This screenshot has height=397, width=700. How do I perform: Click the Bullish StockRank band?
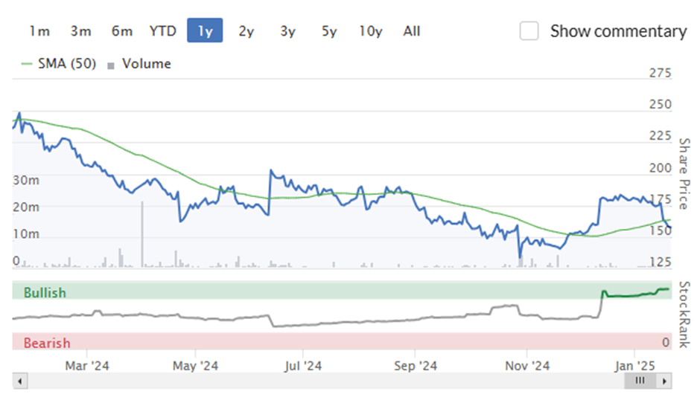click(342, 291)
